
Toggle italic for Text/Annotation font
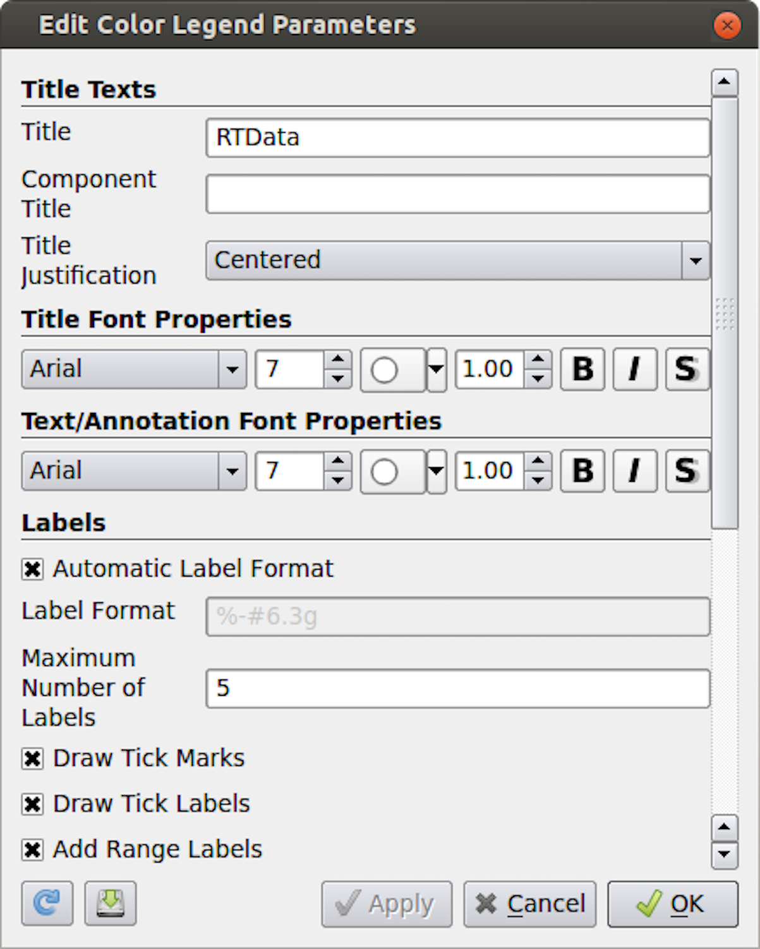coord(635,471)
